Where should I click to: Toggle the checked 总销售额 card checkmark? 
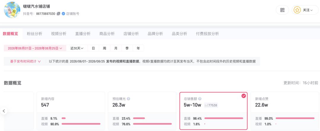[x=244, y=96]
